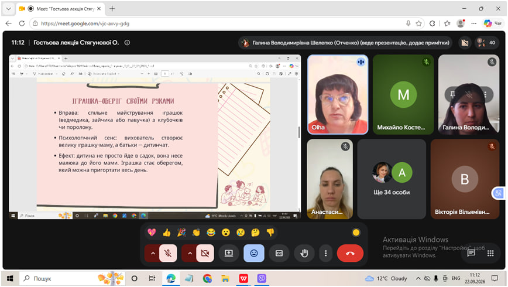The image size is (508, 287).
Task: Click presenter banner Галина Володимирівна Шелепко
Action: [346, 43]
